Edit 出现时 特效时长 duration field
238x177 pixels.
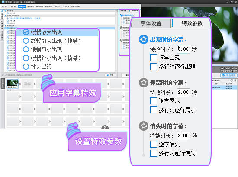(183, 49)
